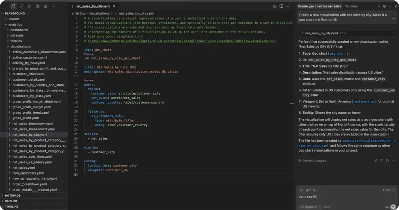Expand the OUTLINE section
Screen dimensions: 399x210
coord(11,201)
